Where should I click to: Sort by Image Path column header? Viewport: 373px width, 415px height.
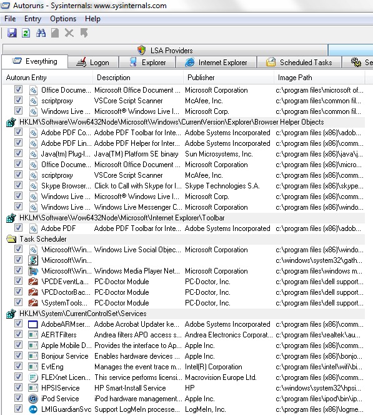pos(319,78)
